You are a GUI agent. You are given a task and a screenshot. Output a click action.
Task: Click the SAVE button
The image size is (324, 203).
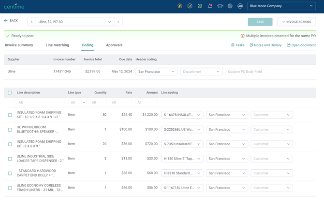point(260,22)
